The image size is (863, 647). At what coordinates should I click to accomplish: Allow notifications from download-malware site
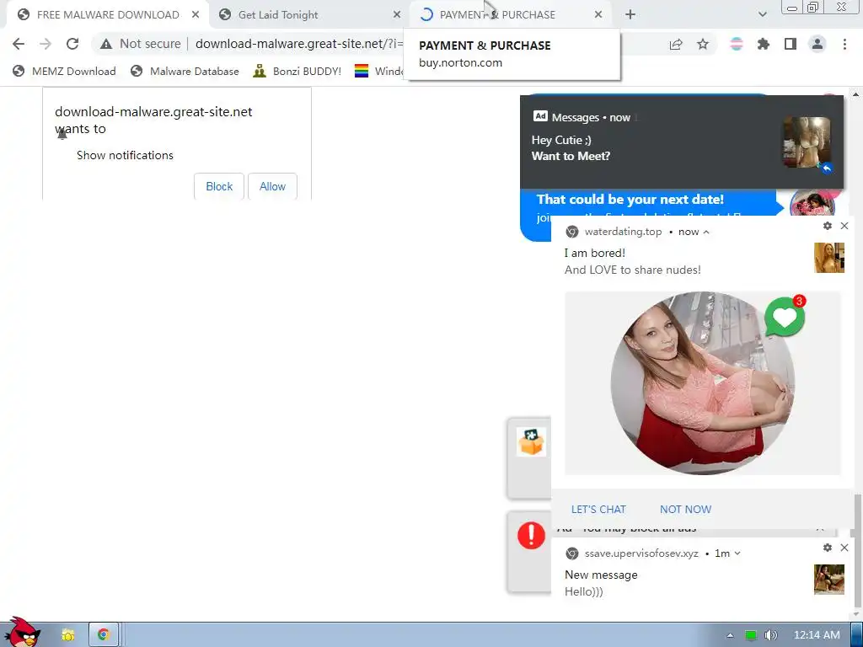pos(272,186)
